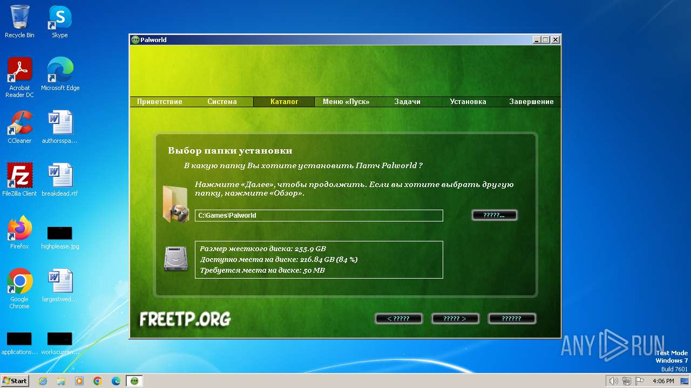Click the cancel button labeled '??????'
Screen dimensions: 691x388
pos(512,318)
